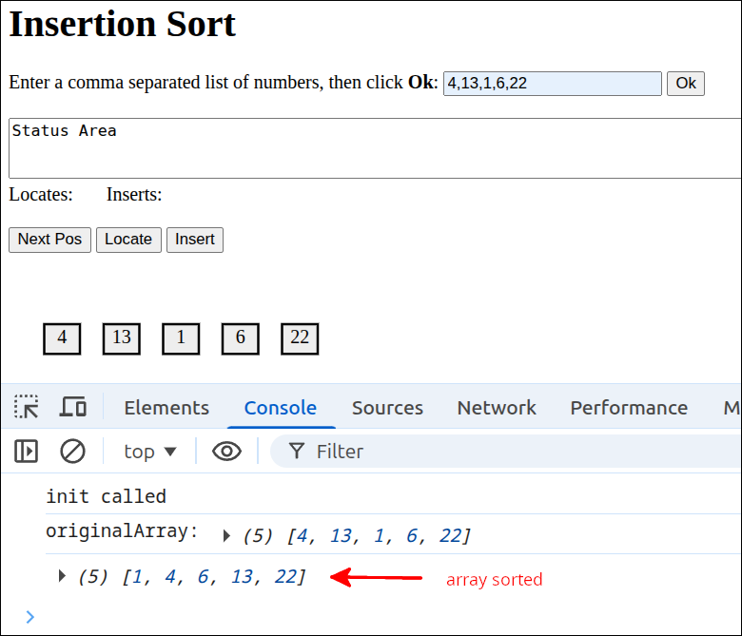Activate the inspect element selector icon
Image resolution: width=742 pixels, height=636 pixels.
(x=27, y=407)
